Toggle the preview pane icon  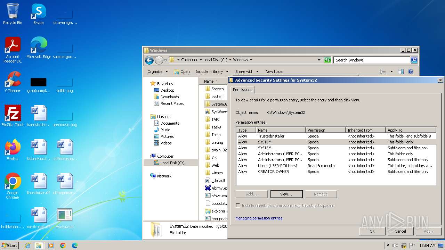pos(401,72)
